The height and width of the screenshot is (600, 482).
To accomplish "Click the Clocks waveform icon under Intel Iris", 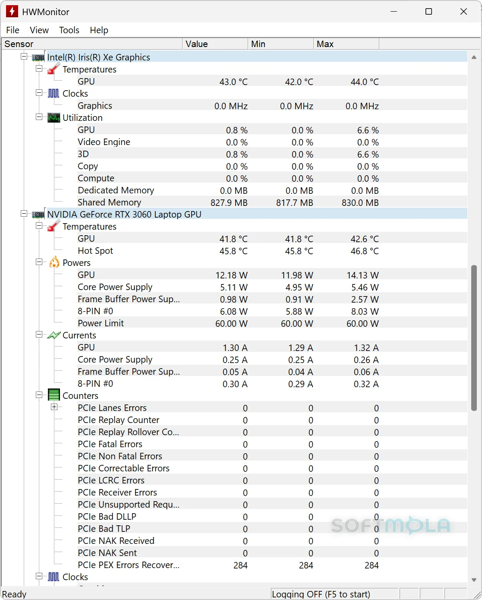I will click(54, 93).
